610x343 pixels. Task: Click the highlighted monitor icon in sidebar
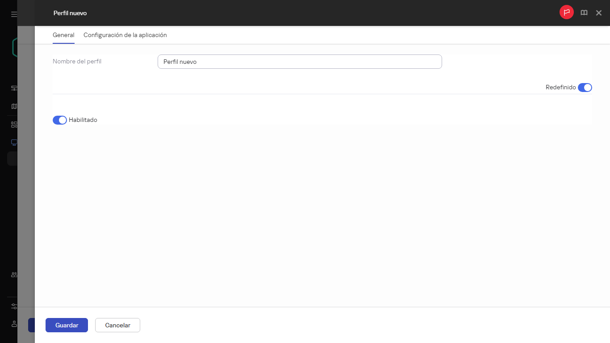tap(13, 142)
